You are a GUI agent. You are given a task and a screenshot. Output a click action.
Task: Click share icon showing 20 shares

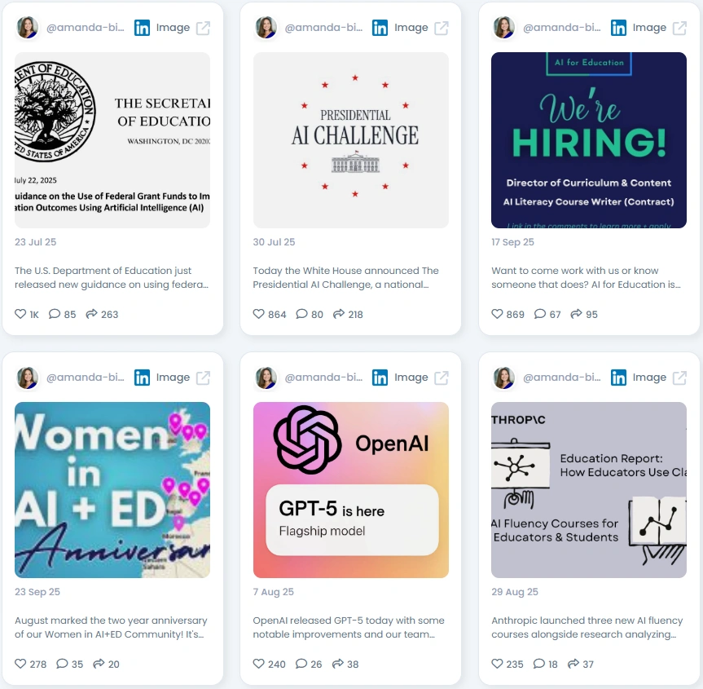tap(99, 664)
